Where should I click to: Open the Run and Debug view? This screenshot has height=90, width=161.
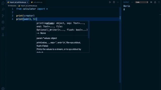(x=3, y=22)
